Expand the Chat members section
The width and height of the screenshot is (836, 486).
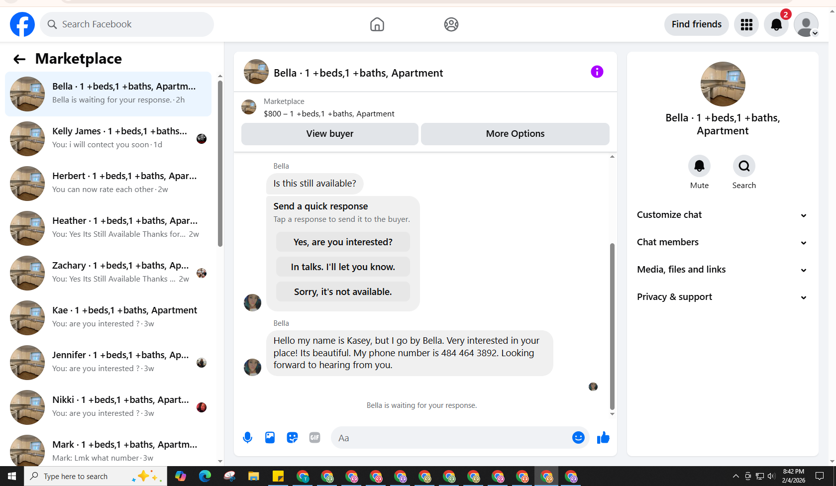tap(722, 242)
